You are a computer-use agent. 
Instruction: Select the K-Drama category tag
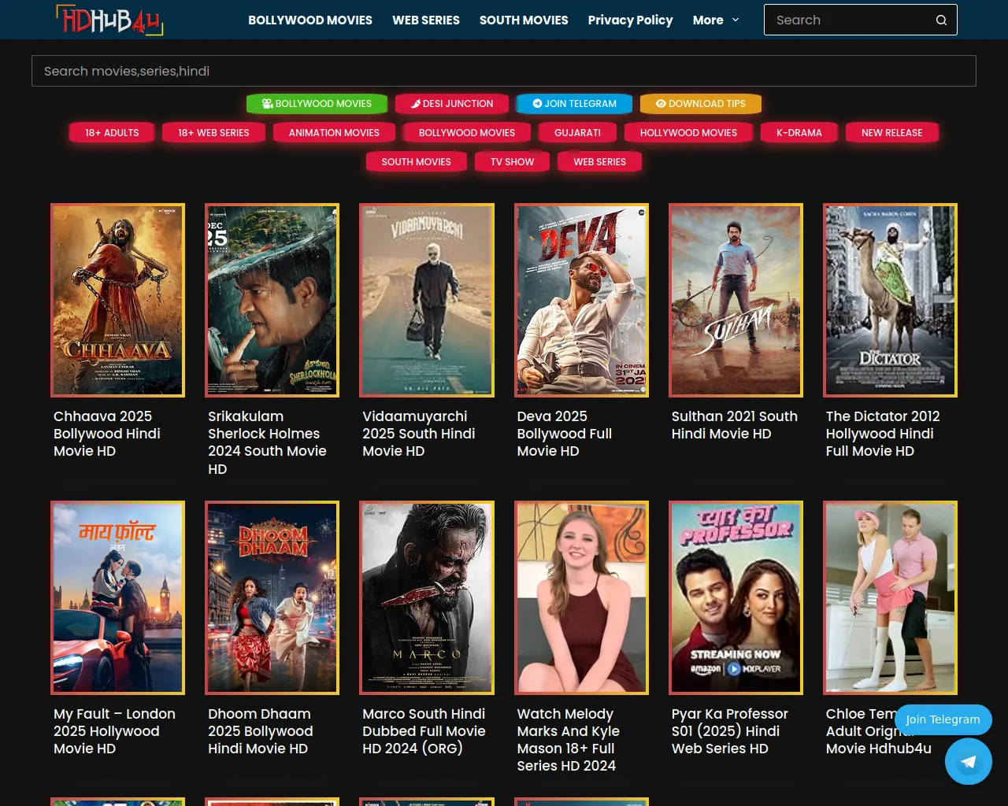tap(799, 133)
